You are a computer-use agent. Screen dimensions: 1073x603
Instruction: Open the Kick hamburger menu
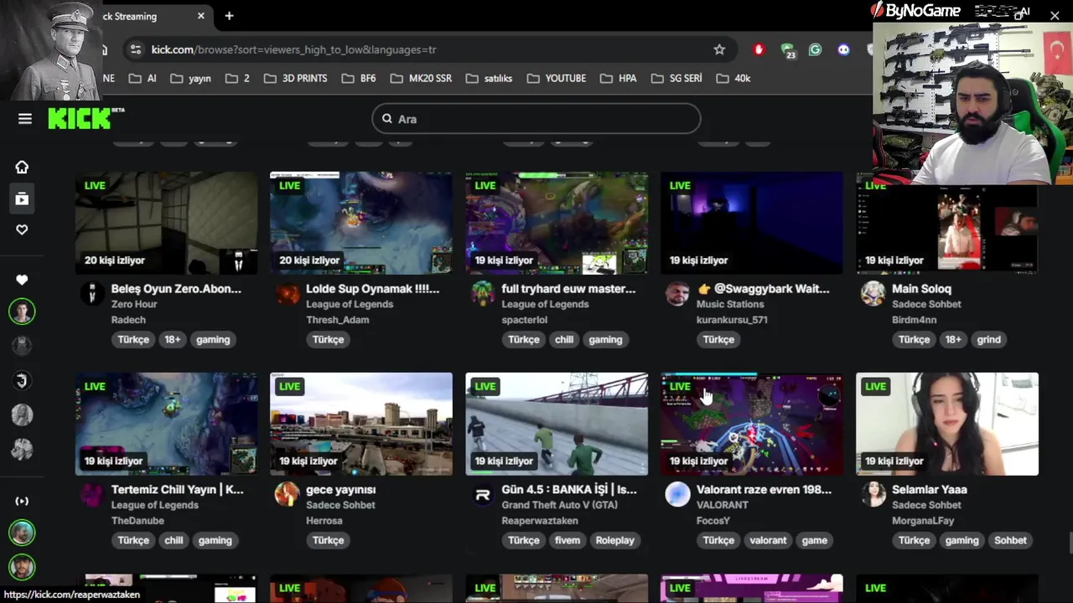(x=25, y=119)
